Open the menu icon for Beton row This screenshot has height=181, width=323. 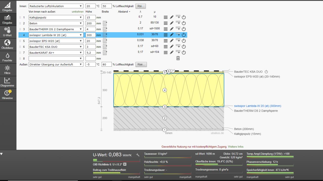(x=166, y=23)
